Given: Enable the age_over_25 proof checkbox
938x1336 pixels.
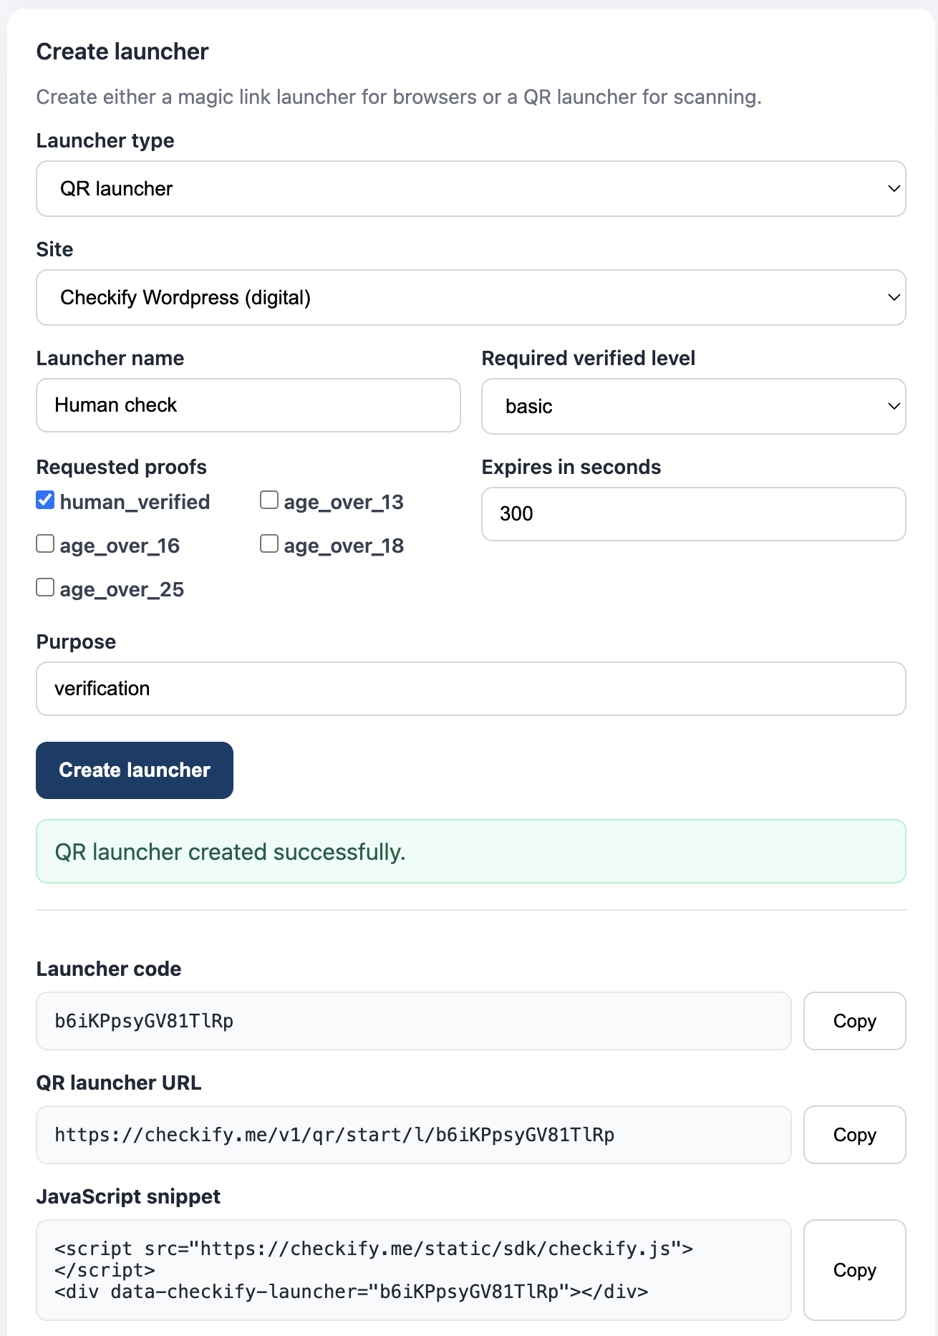Looking at the screenshot, I should tap(45, 588).
